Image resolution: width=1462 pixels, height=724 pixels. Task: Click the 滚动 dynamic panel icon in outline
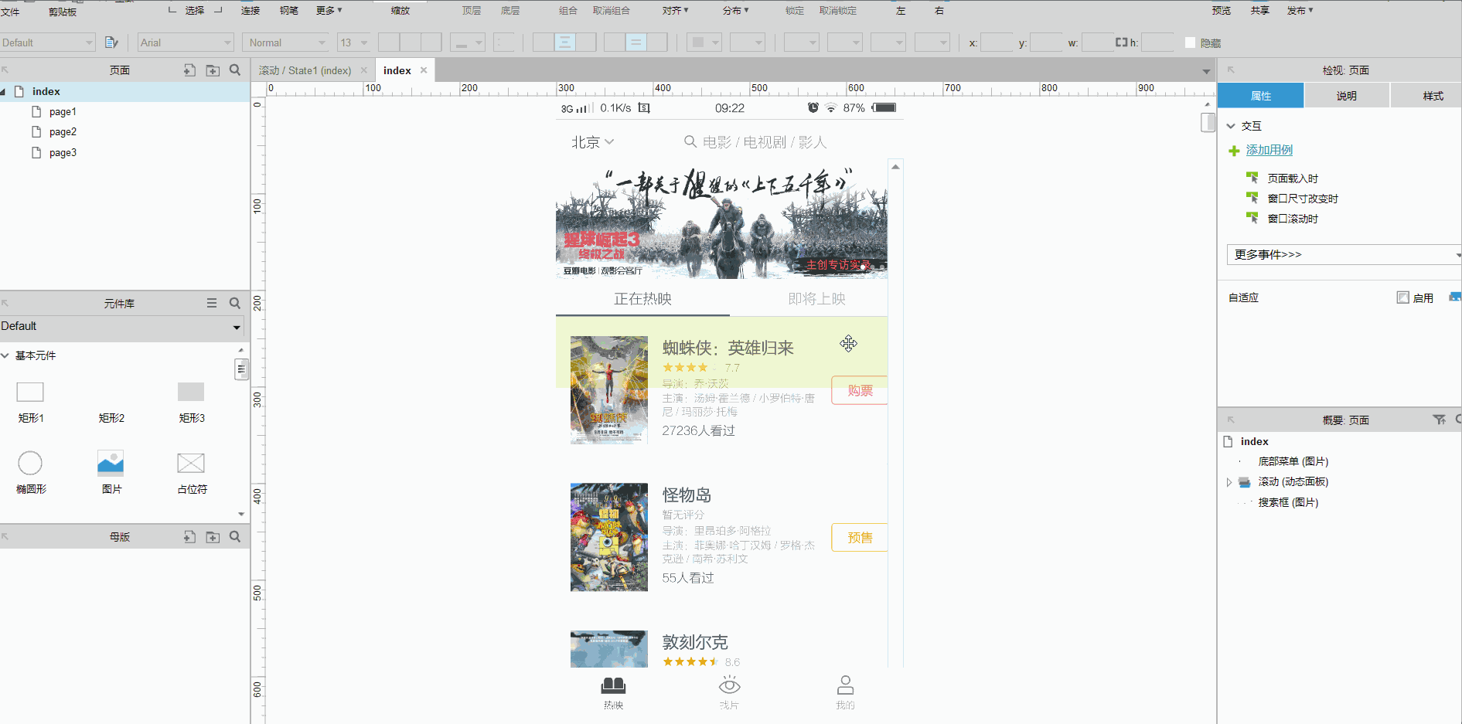1244,481
